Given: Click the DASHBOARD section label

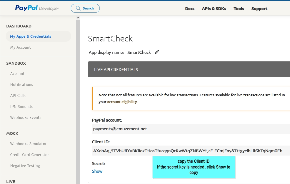Looking at the screenshot, I should (x=19, y=26).
